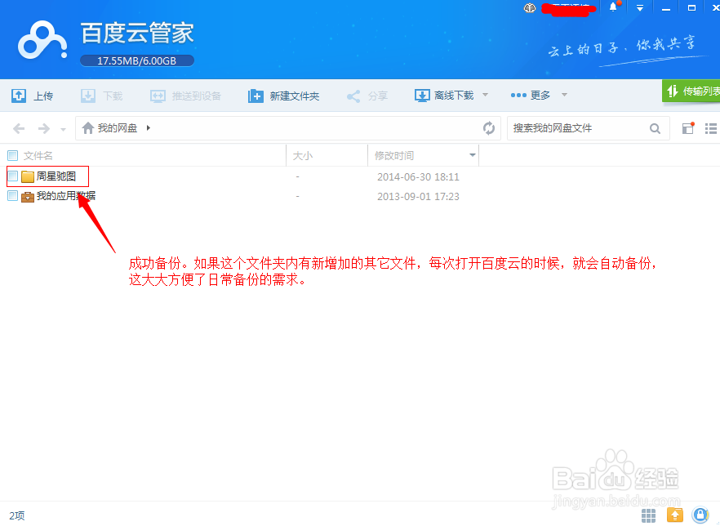720x526 pixels.
Task: Click the 周星驰图 folder icon
Action: (28, 176)
